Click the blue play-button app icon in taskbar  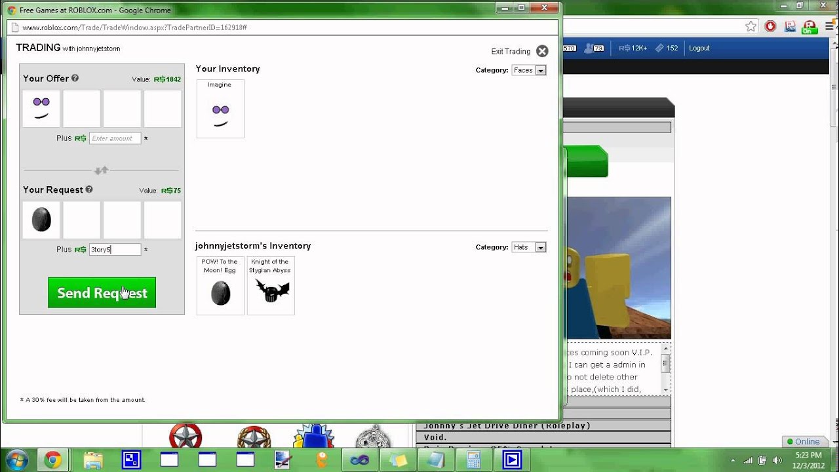(511, 460)
